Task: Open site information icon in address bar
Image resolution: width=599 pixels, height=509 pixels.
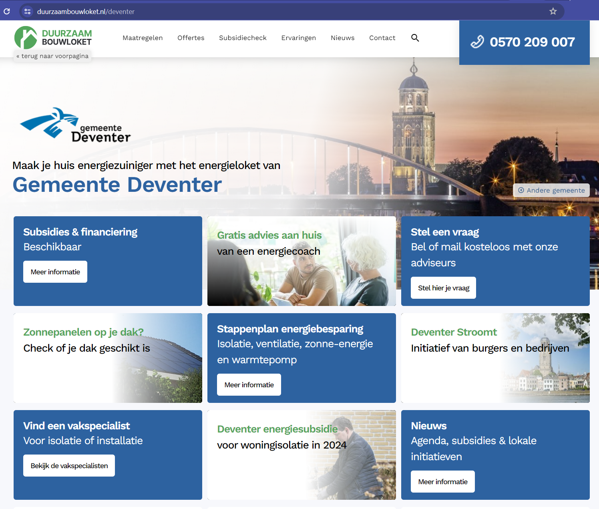Action: 28,12
